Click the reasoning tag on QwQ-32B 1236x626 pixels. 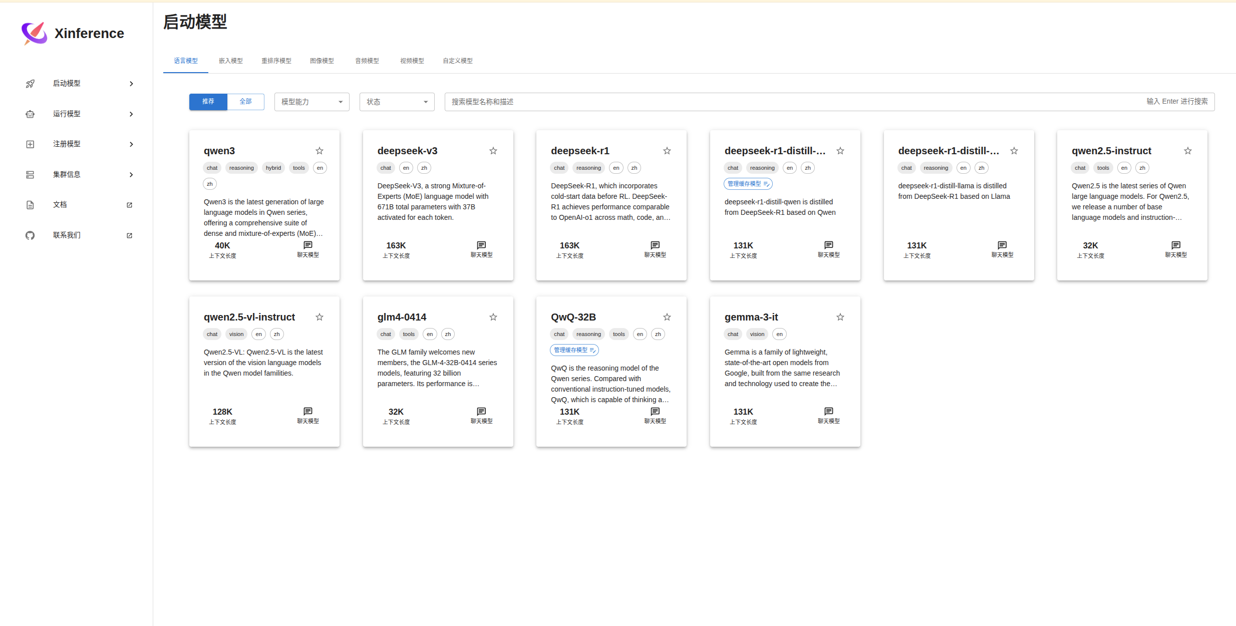tap(588, 334)
